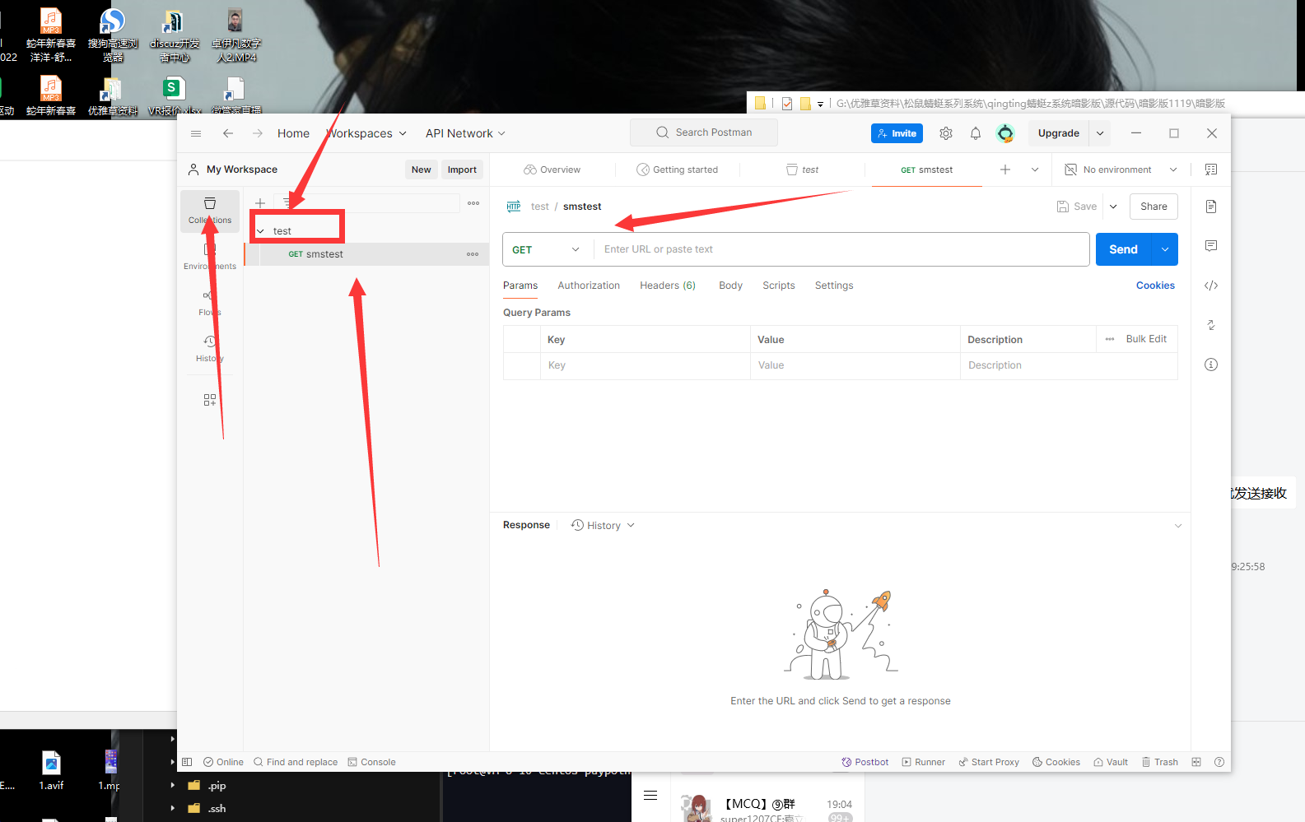Open the code snippet panel
Screen dimensions: 1305x822
(1211, 286)
